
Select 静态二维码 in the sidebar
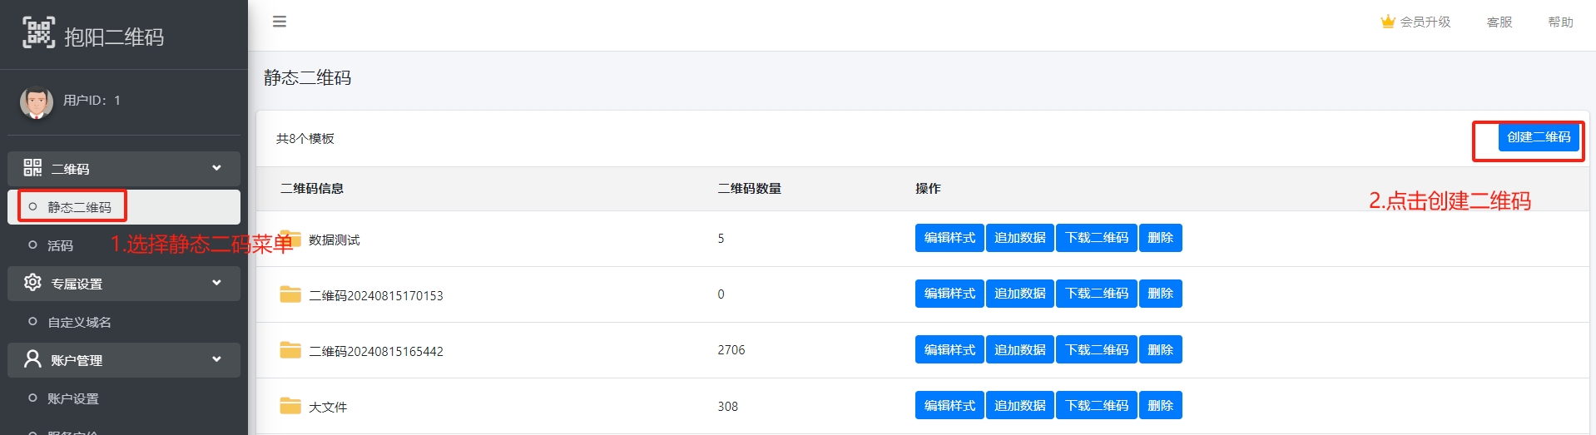[79, 207]
